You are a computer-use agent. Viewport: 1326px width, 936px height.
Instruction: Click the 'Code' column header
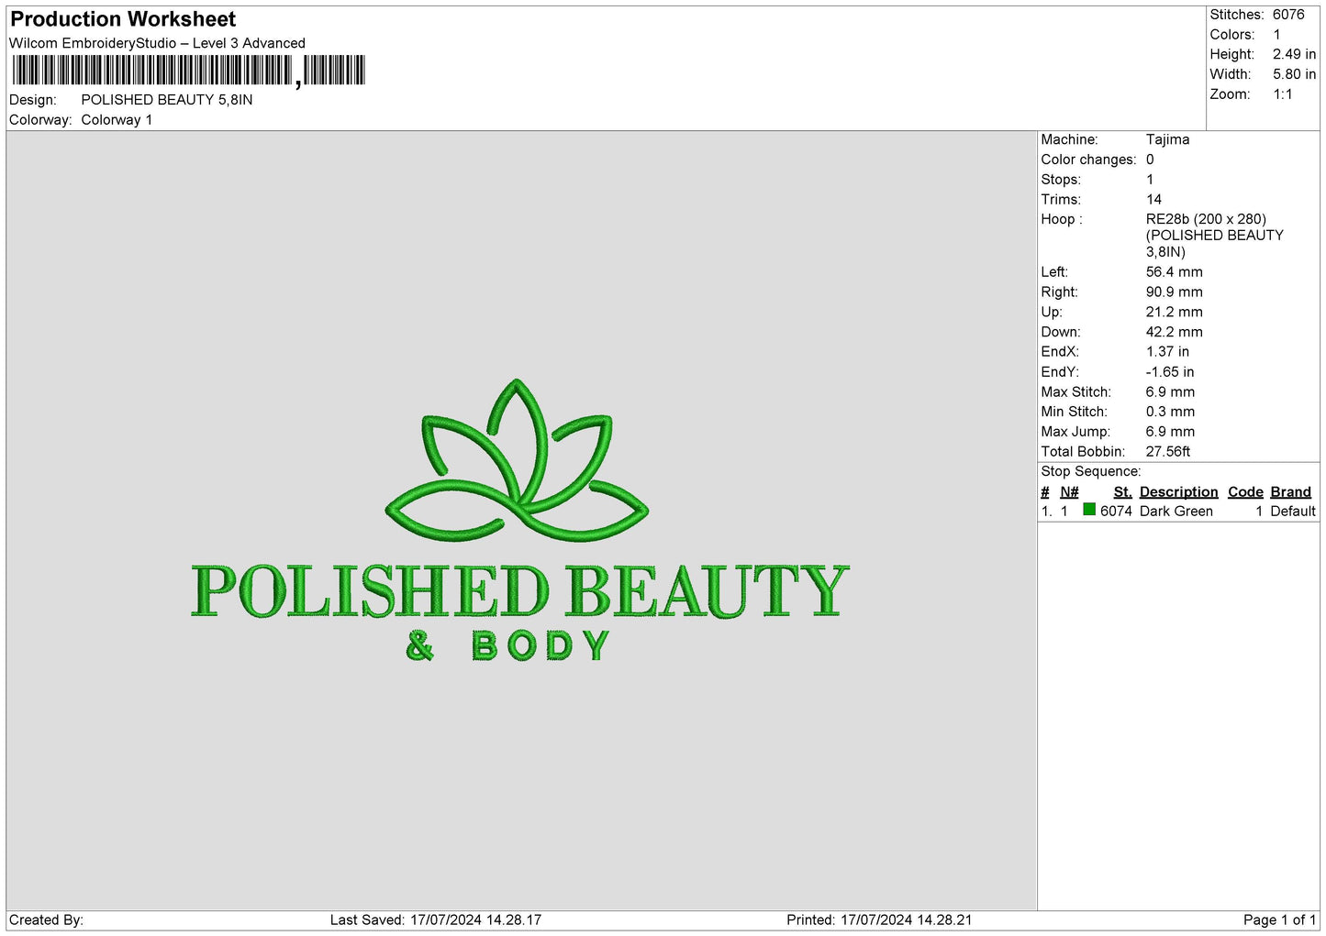tap(1245, 492)
